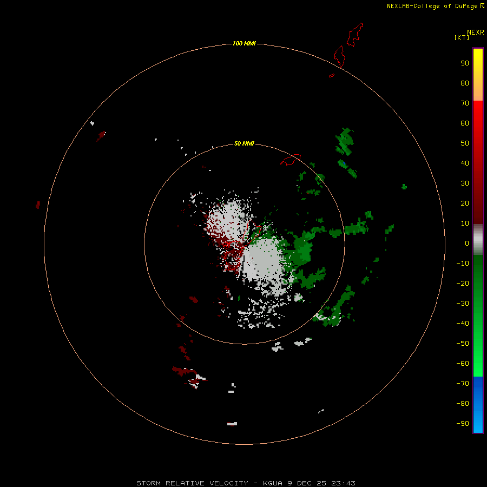The image size is (487, 487).
Task: Click the [KT] units label
Action: [x=462, y=37]
